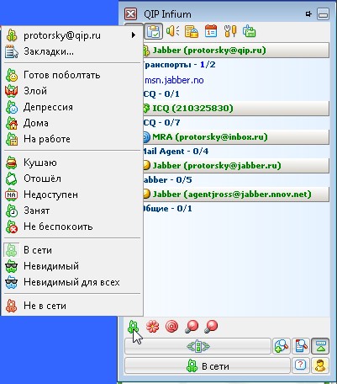Toggle the green arrow panel button
Viewport: 337px width, 384px height.
[320, 346]
